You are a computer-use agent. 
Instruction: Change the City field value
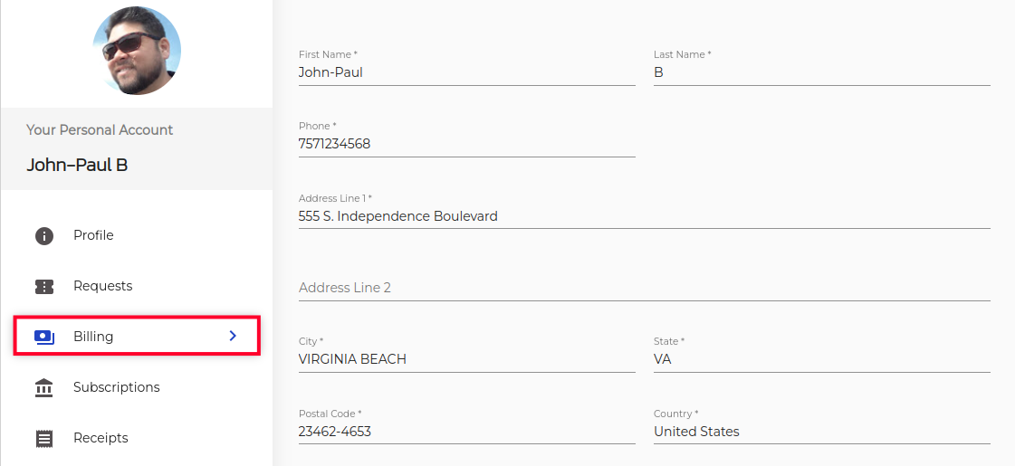pyautogui.click(x=466, y=359)
